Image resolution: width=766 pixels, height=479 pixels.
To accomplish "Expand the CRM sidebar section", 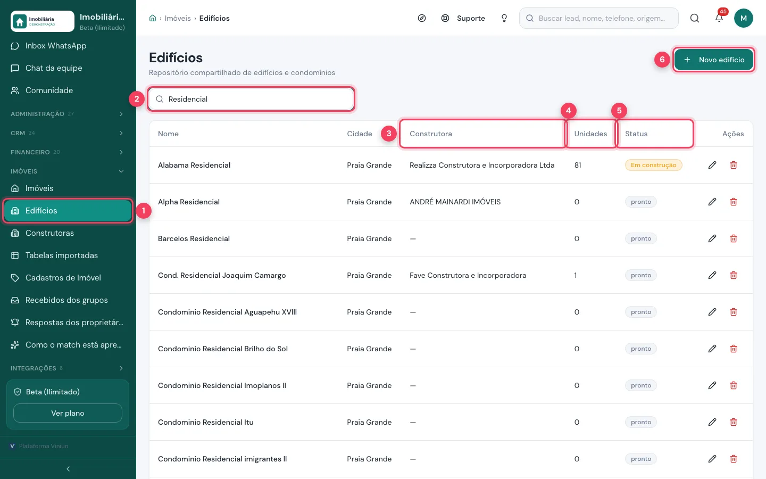I will [68, 133].
